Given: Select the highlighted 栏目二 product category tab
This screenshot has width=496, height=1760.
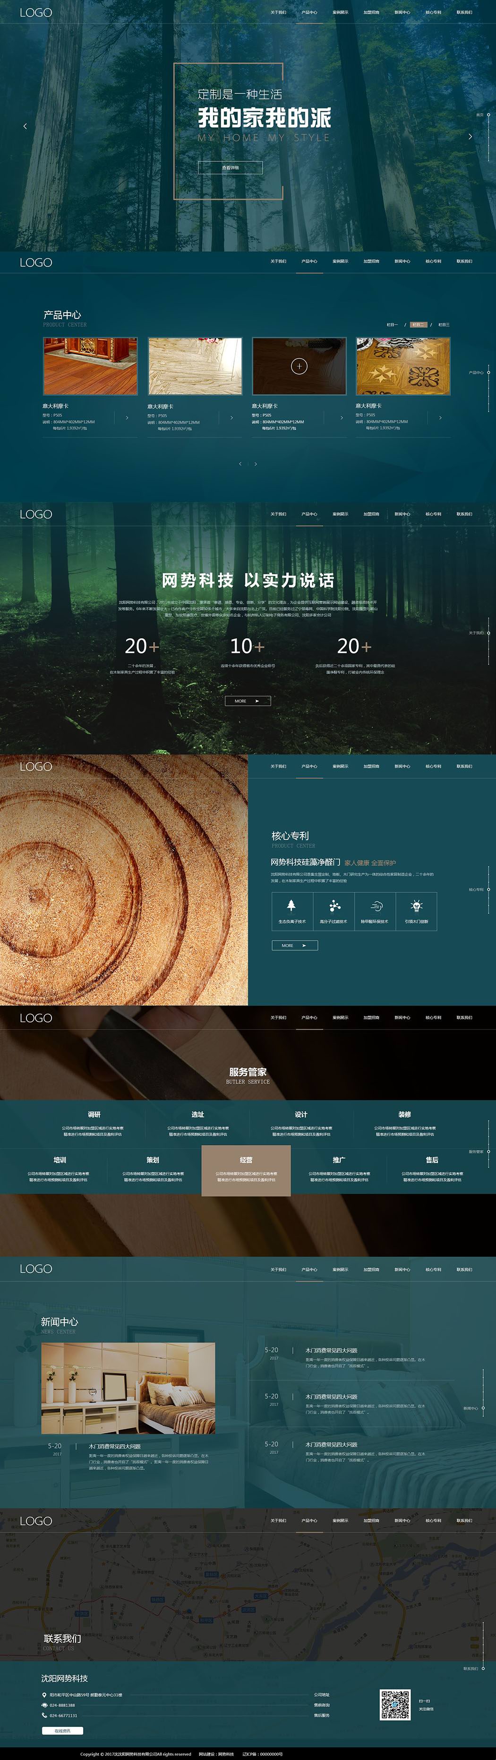Looking at the screenshot, I should click(x=418, y=325).
